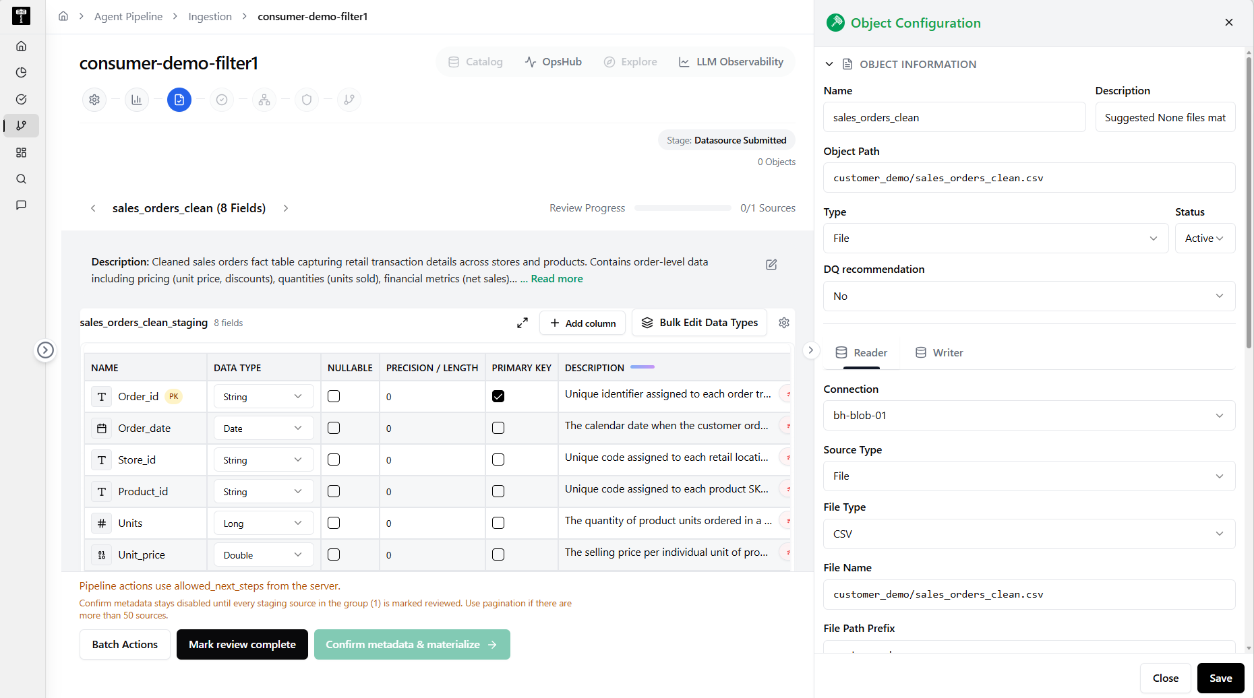Expand description via Read more link
Screen dimensions: 1254x698
[x=557, y=279]
